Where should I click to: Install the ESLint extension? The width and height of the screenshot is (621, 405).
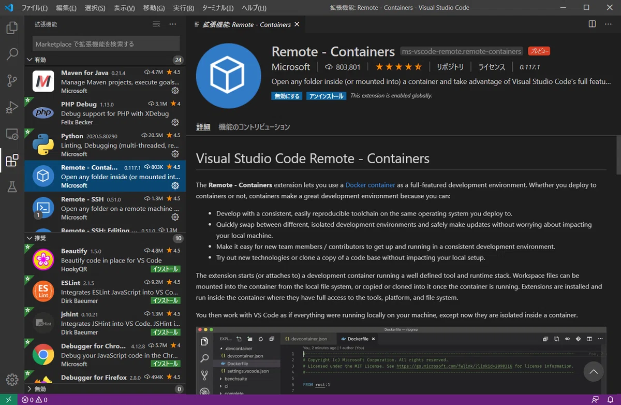tap(165, 301)
